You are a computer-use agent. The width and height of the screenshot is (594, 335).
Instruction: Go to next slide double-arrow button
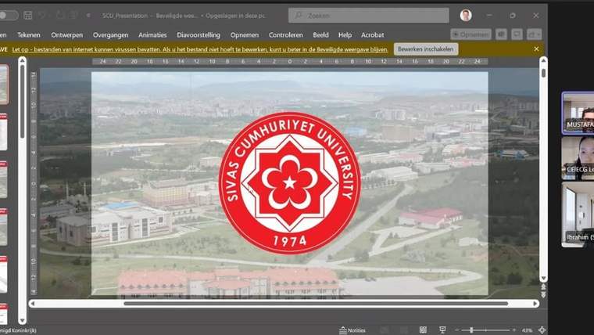click(544, 294)
